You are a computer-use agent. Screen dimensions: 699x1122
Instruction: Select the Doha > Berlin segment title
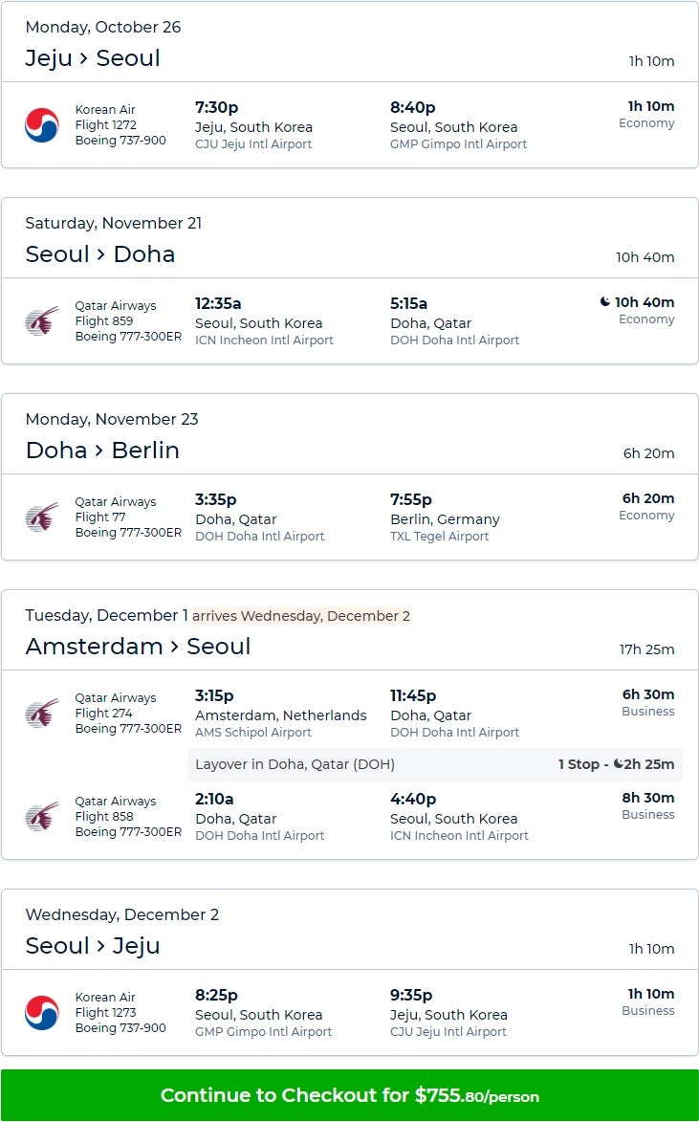point(102,451)
